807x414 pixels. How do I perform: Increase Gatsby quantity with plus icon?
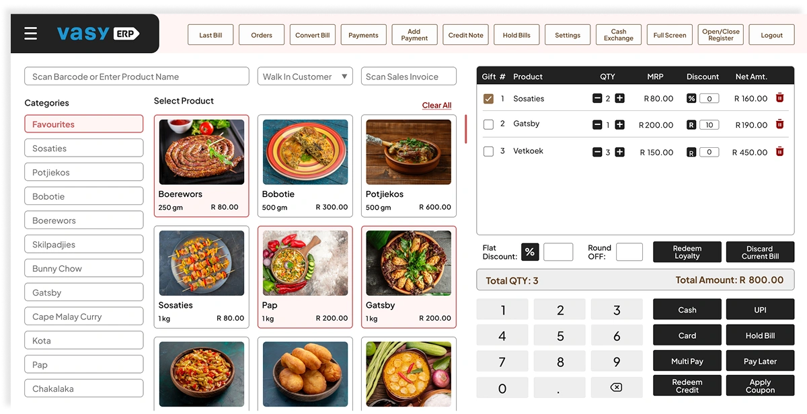[619, 125]
